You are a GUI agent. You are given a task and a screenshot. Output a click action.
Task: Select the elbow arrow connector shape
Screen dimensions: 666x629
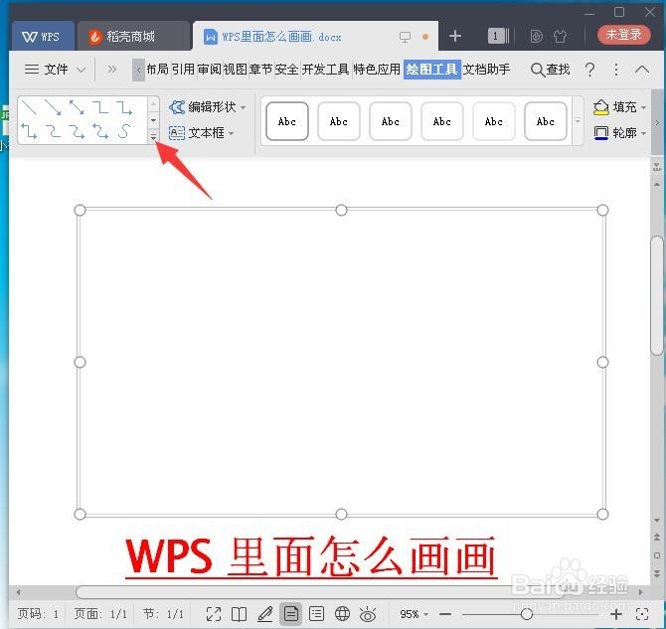pos(124,107)
